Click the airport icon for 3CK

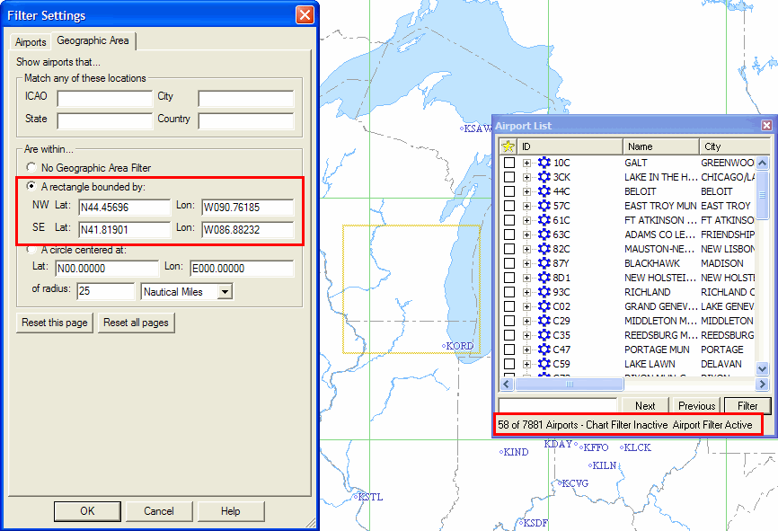pos(544,177)
